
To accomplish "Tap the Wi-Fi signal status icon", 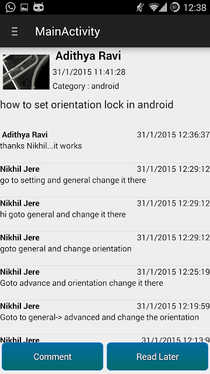I will [x=154, y=8].
